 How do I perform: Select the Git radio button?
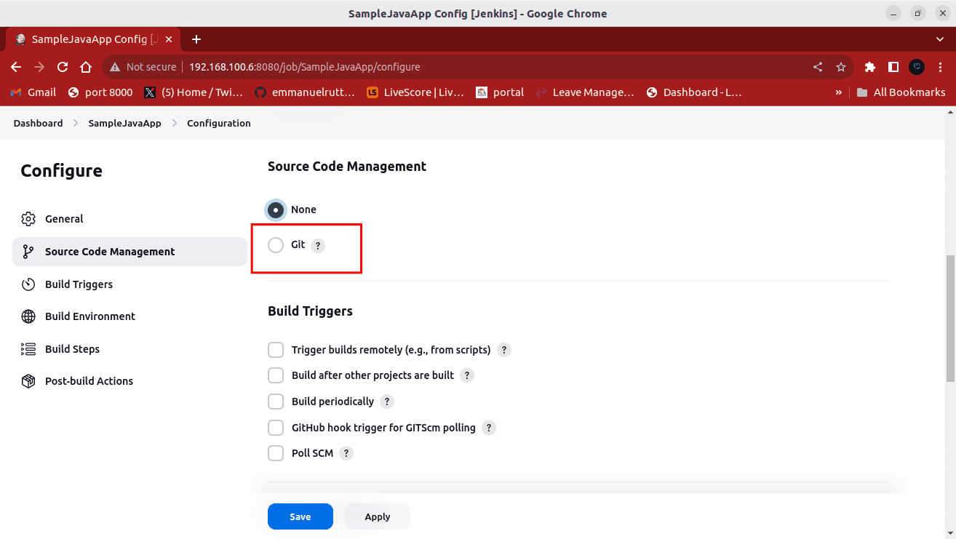276,245
